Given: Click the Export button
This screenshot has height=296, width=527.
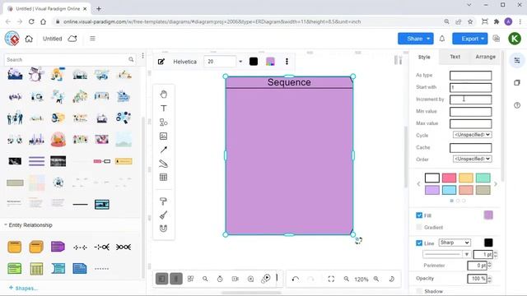Looking at the screenshot, I should (x=470, y=39).
